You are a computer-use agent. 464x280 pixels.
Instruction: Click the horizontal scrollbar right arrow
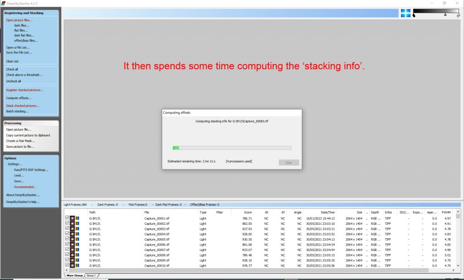[453, 270]
